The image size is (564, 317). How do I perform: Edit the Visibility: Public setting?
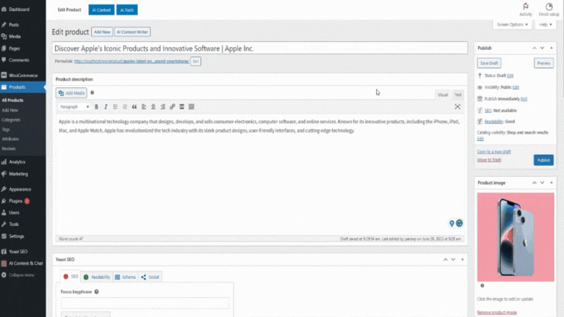tap(516, 87)
